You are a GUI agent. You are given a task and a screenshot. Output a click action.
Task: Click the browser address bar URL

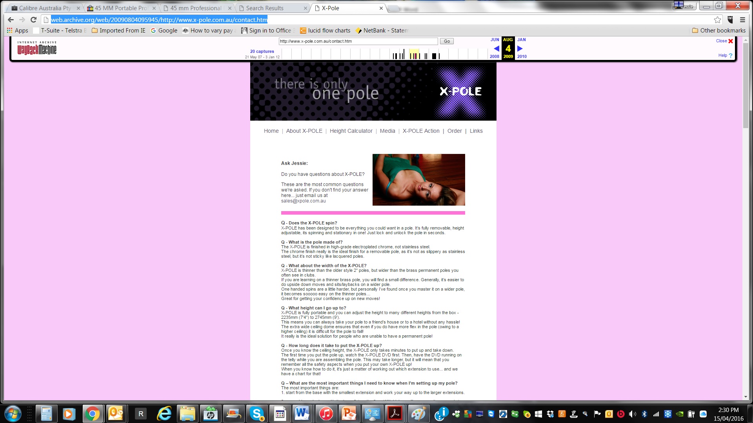(x=159, y=20)
